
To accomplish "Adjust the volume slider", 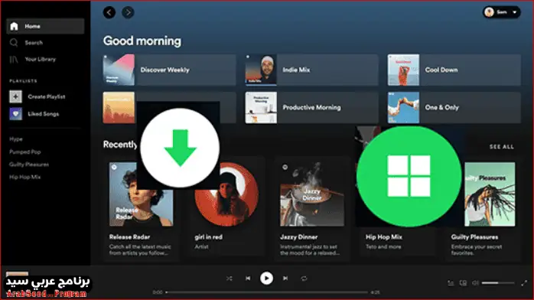I will point(498,283).
